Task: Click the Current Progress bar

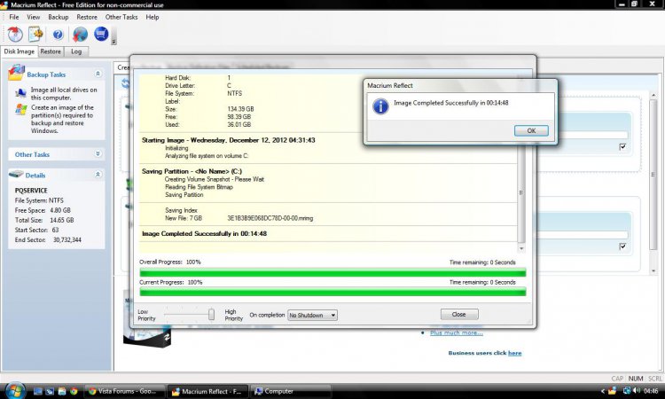Action: click(x=332, y=292)
